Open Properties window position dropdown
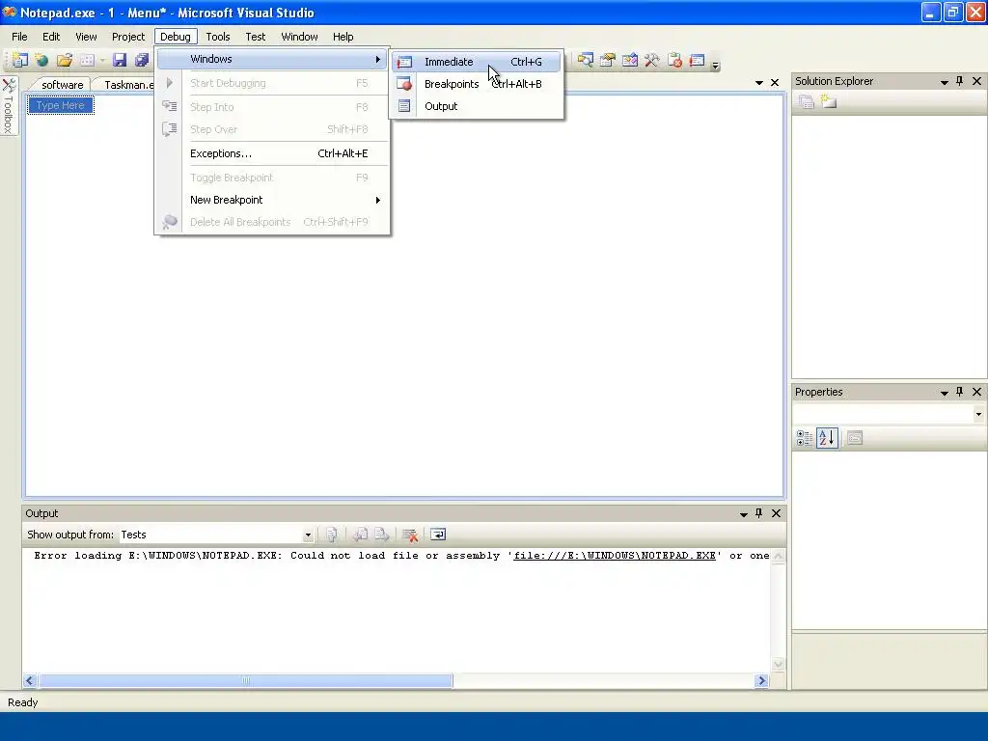Image resolution: width=988 pixels, height=741 pixels. [944, 393]
